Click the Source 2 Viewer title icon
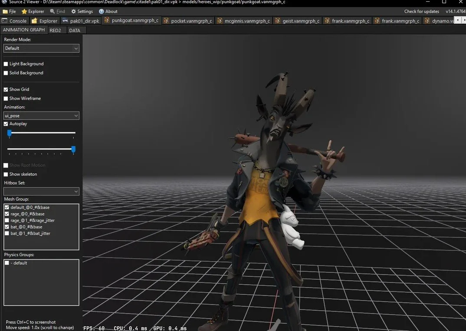 [4, 2]
